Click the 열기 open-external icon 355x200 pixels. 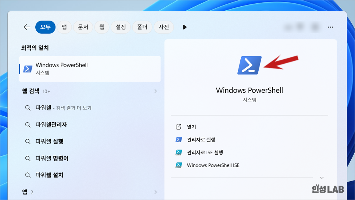pyautogui.click(x=179, y=127)
